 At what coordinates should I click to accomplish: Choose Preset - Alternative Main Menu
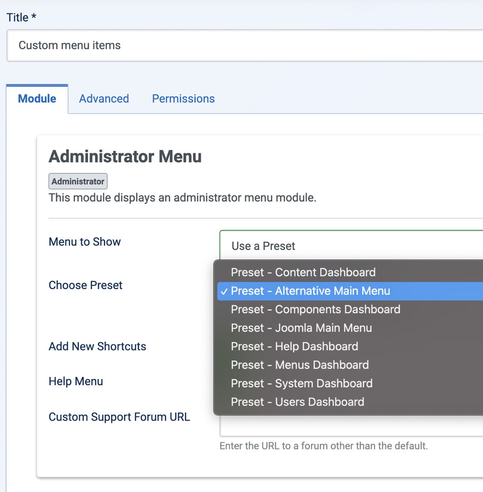(310, 291)
